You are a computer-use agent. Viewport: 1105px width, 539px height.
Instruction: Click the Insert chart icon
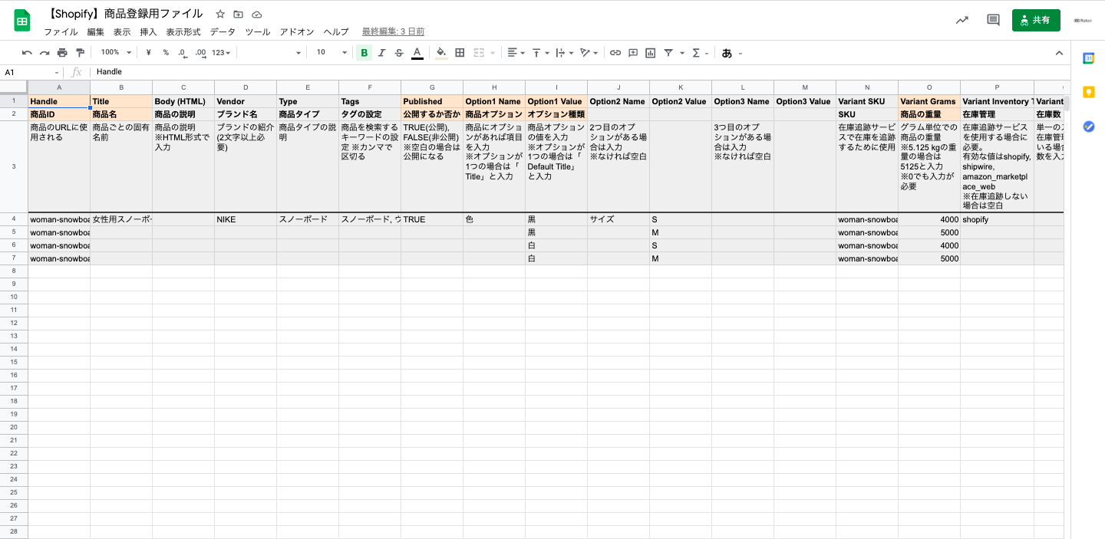click(x=651, y=53)
